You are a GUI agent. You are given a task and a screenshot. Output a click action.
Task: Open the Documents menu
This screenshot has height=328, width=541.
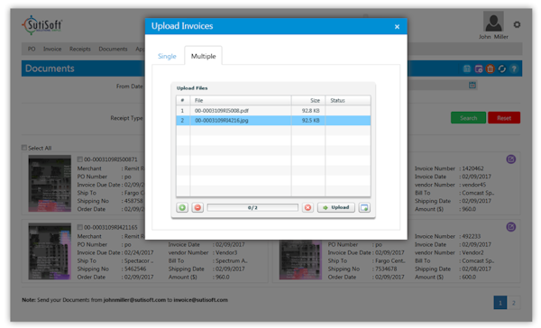coord(113,49)
